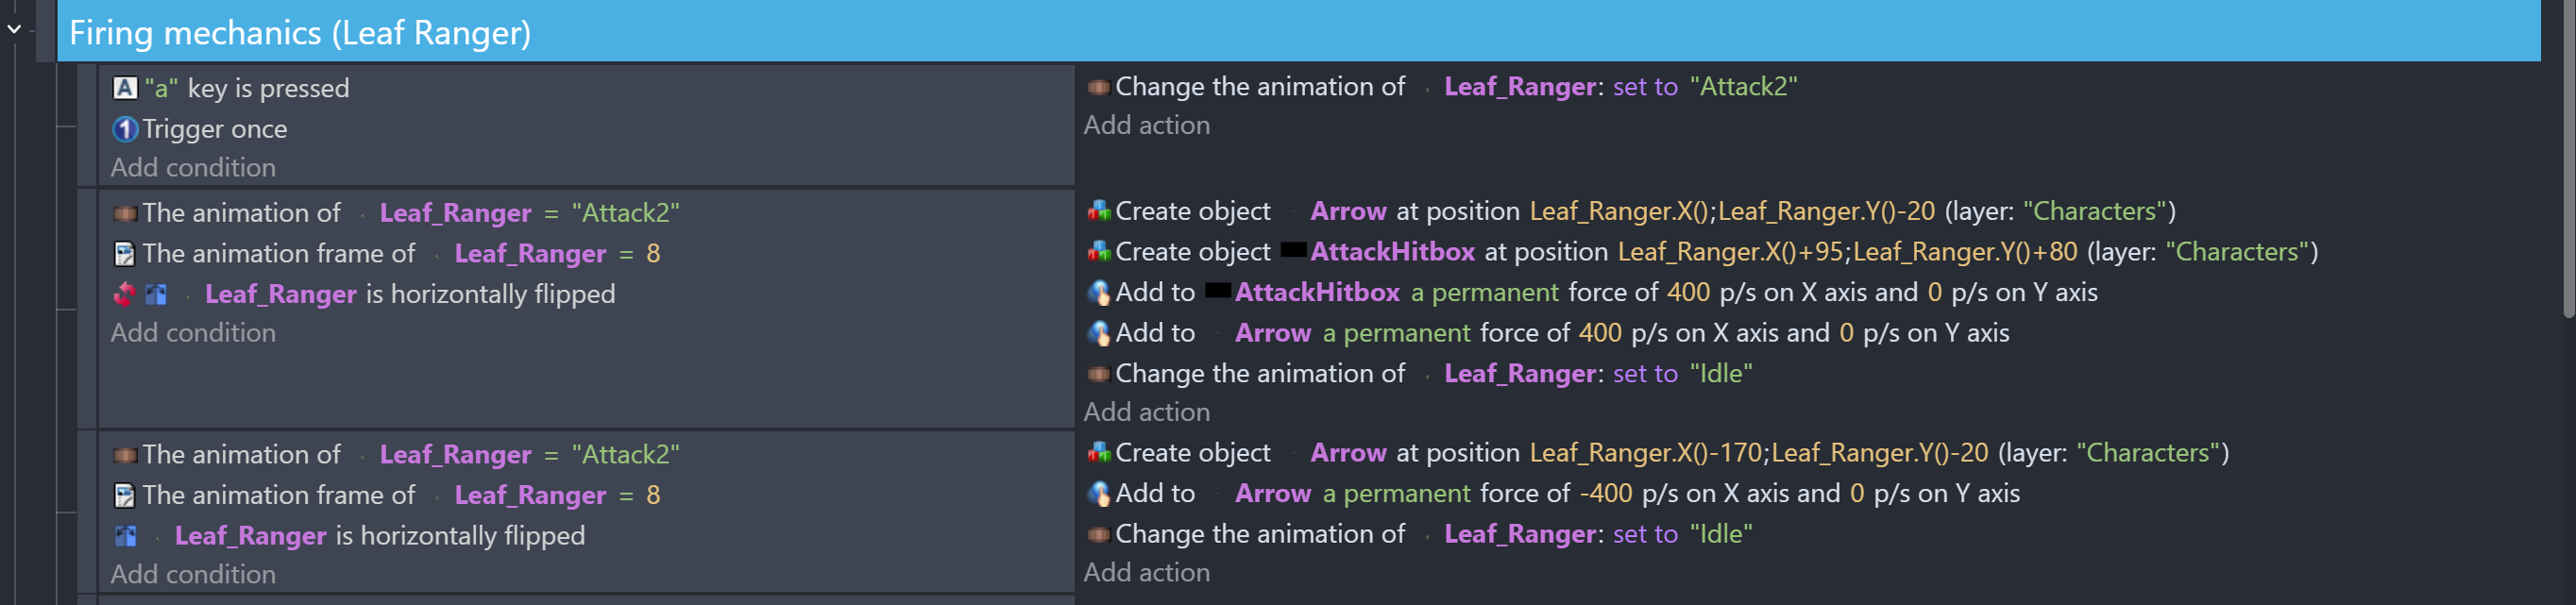Click the -400 force value for Arrow
The height and width of the screenshot is (605, 2576).
(x=1605, y=494)
